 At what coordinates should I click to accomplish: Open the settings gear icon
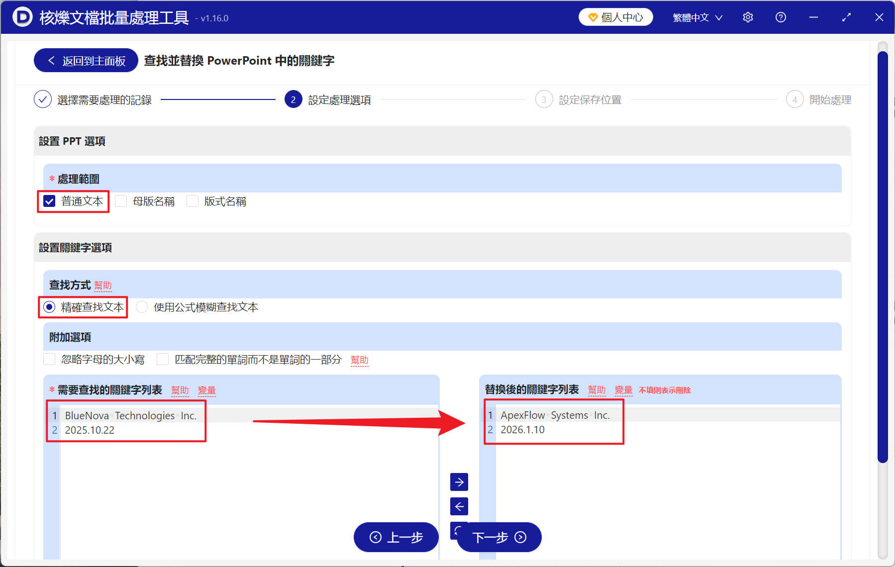(748, 17)
